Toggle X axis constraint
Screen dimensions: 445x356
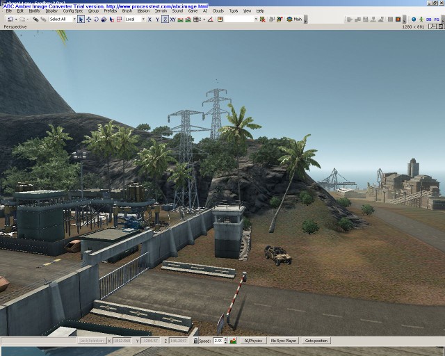(149, 19)
